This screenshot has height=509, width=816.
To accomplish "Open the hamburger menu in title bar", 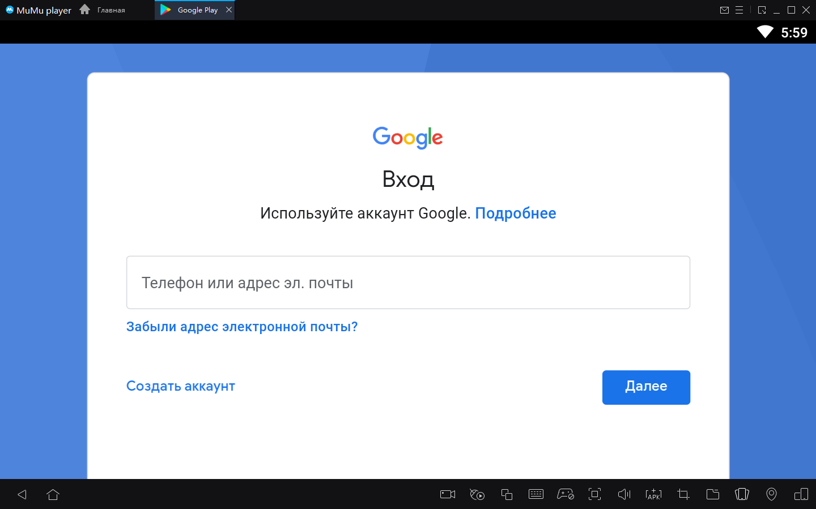I will [x=739, y=10].
